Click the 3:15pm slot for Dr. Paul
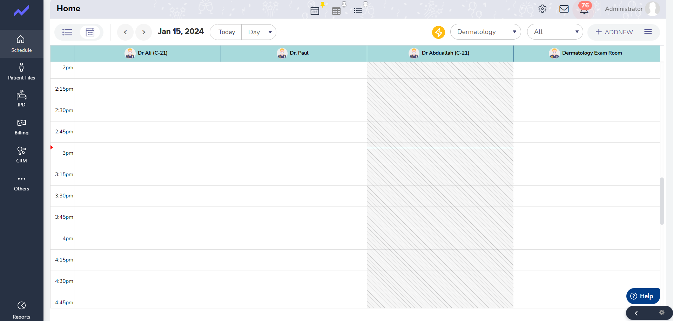 pyautogui.click(x=294, y=175)
